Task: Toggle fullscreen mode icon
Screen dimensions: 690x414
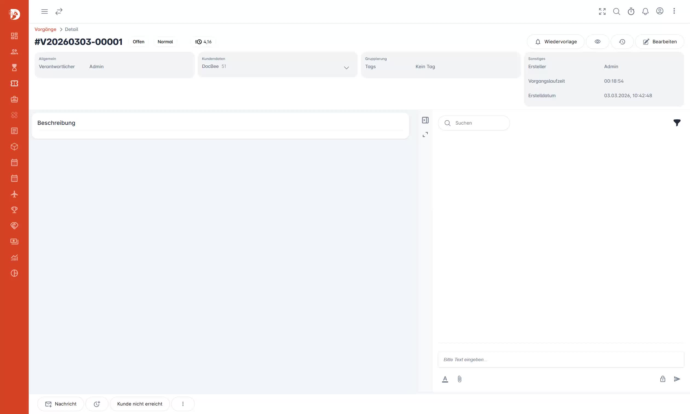Action: click(602, 12)
